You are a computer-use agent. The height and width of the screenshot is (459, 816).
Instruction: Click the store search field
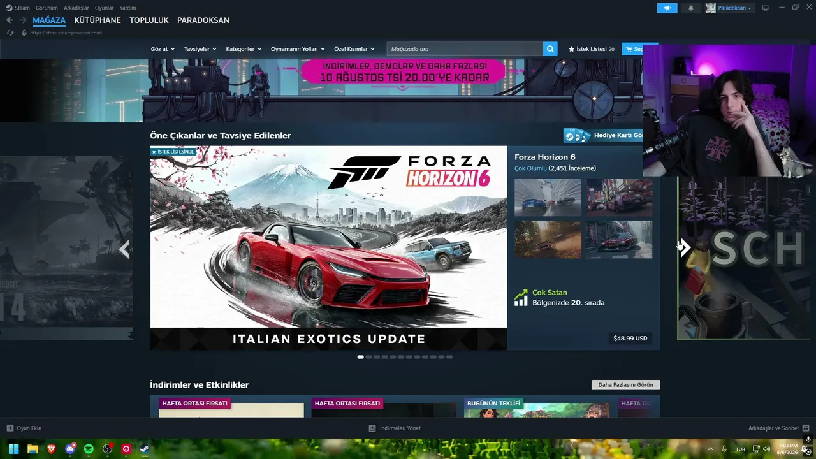pyautogui.click(x=465, y=49)
